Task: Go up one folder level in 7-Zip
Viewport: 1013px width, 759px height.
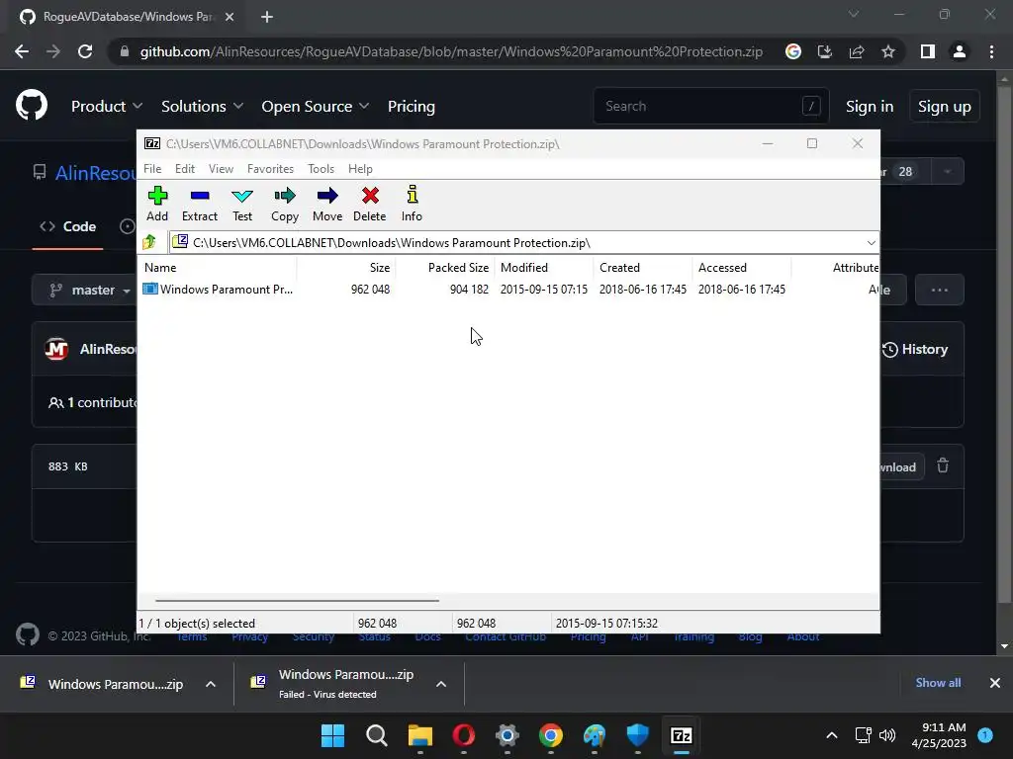Action: click(x=150, y=242)
